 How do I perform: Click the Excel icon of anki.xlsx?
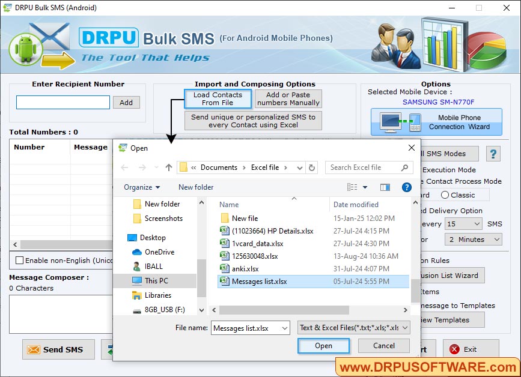click(x=225, y=268)
